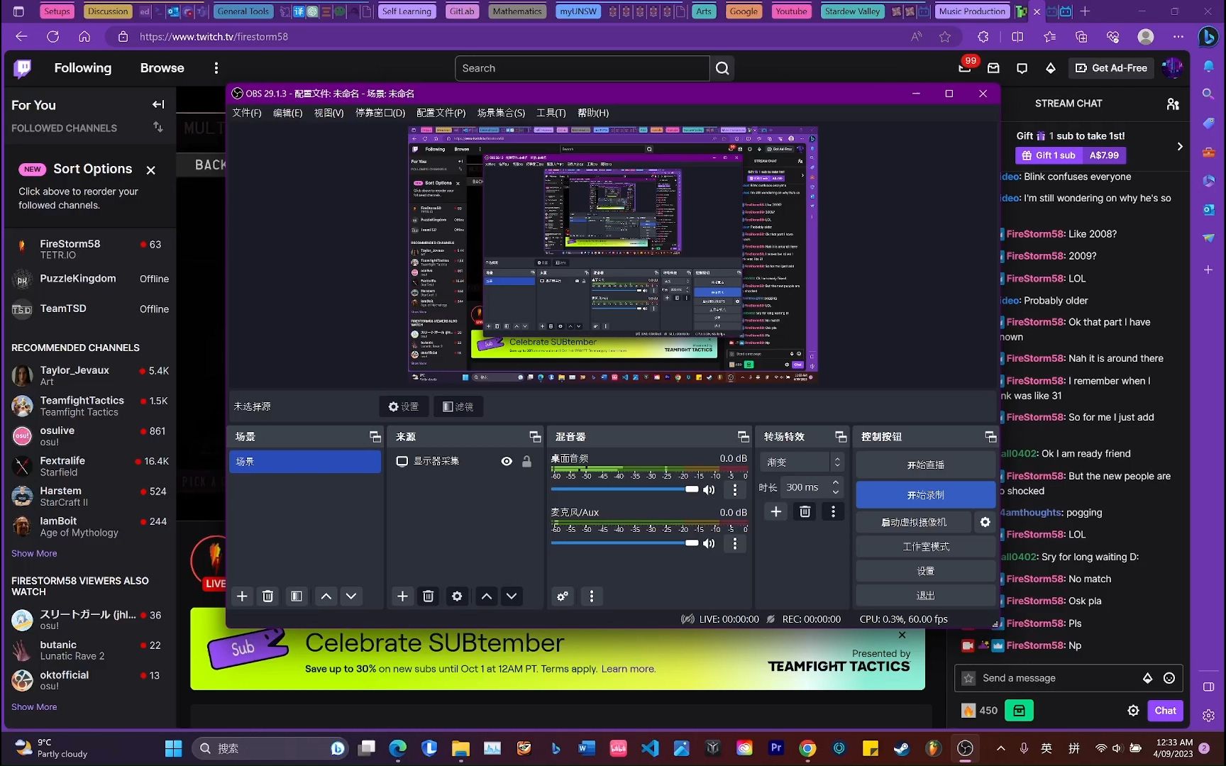Open 麦克风/Aux channel options menu
This screenshot has width=1226, height=766.
735,543
